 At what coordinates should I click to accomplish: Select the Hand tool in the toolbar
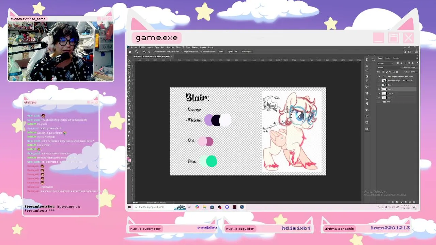pos(129,144)
